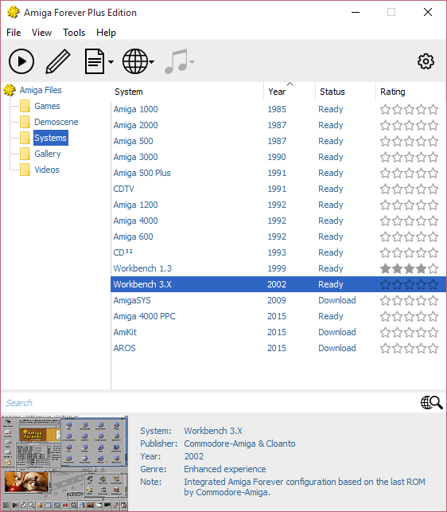Click the Play button in the toolbar
The width and height of the screenshot is (447, 512).
(x=21, y=61)
